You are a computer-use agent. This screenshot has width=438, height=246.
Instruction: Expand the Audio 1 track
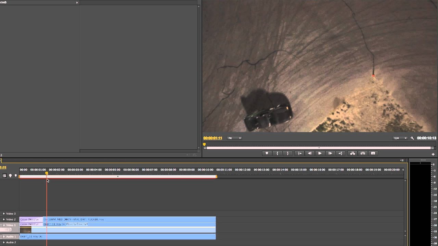[x=4, y=236]
